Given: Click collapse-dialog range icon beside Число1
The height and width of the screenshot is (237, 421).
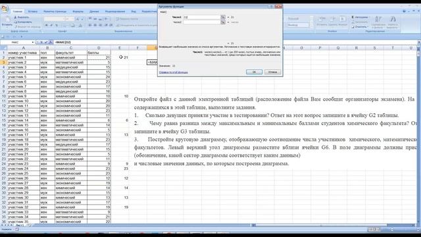Looking at the screenshot, I should tap(223, 17).
